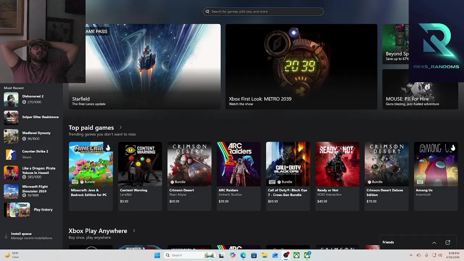Image resolution: width=464 pixels, height=261 pixels.
Task: Open the MOUSE: P.I. For Hire banner
Action: 420,89
